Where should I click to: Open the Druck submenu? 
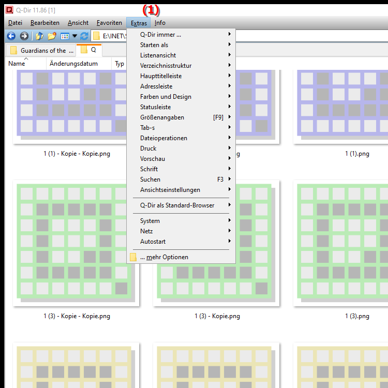point(181,148)
